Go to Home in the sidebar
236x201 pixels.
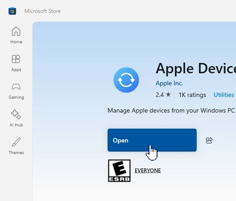16,35
